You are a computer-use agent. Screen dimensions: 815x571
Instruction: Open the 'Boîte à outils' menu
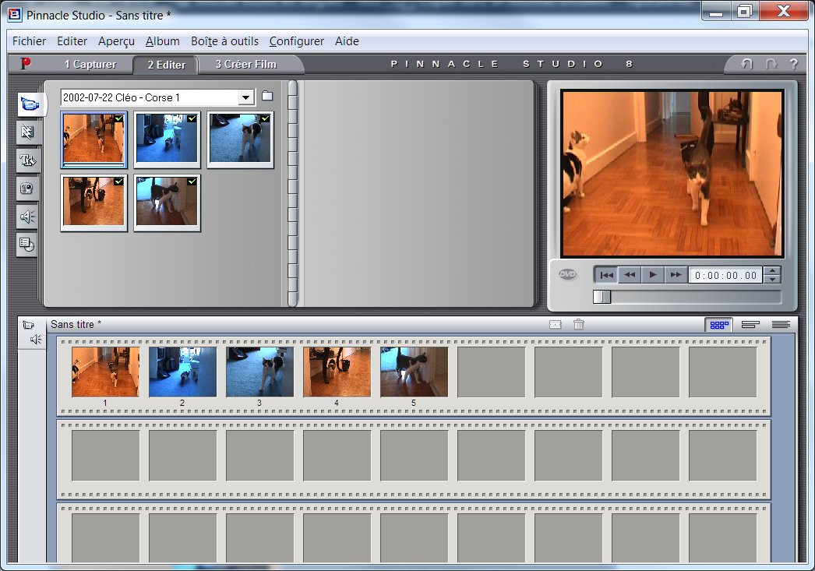(x=224, y=41)
